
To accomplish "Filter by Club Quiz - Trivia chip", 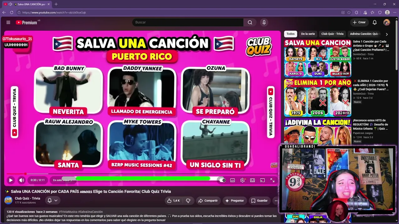I will click(332, 34).
